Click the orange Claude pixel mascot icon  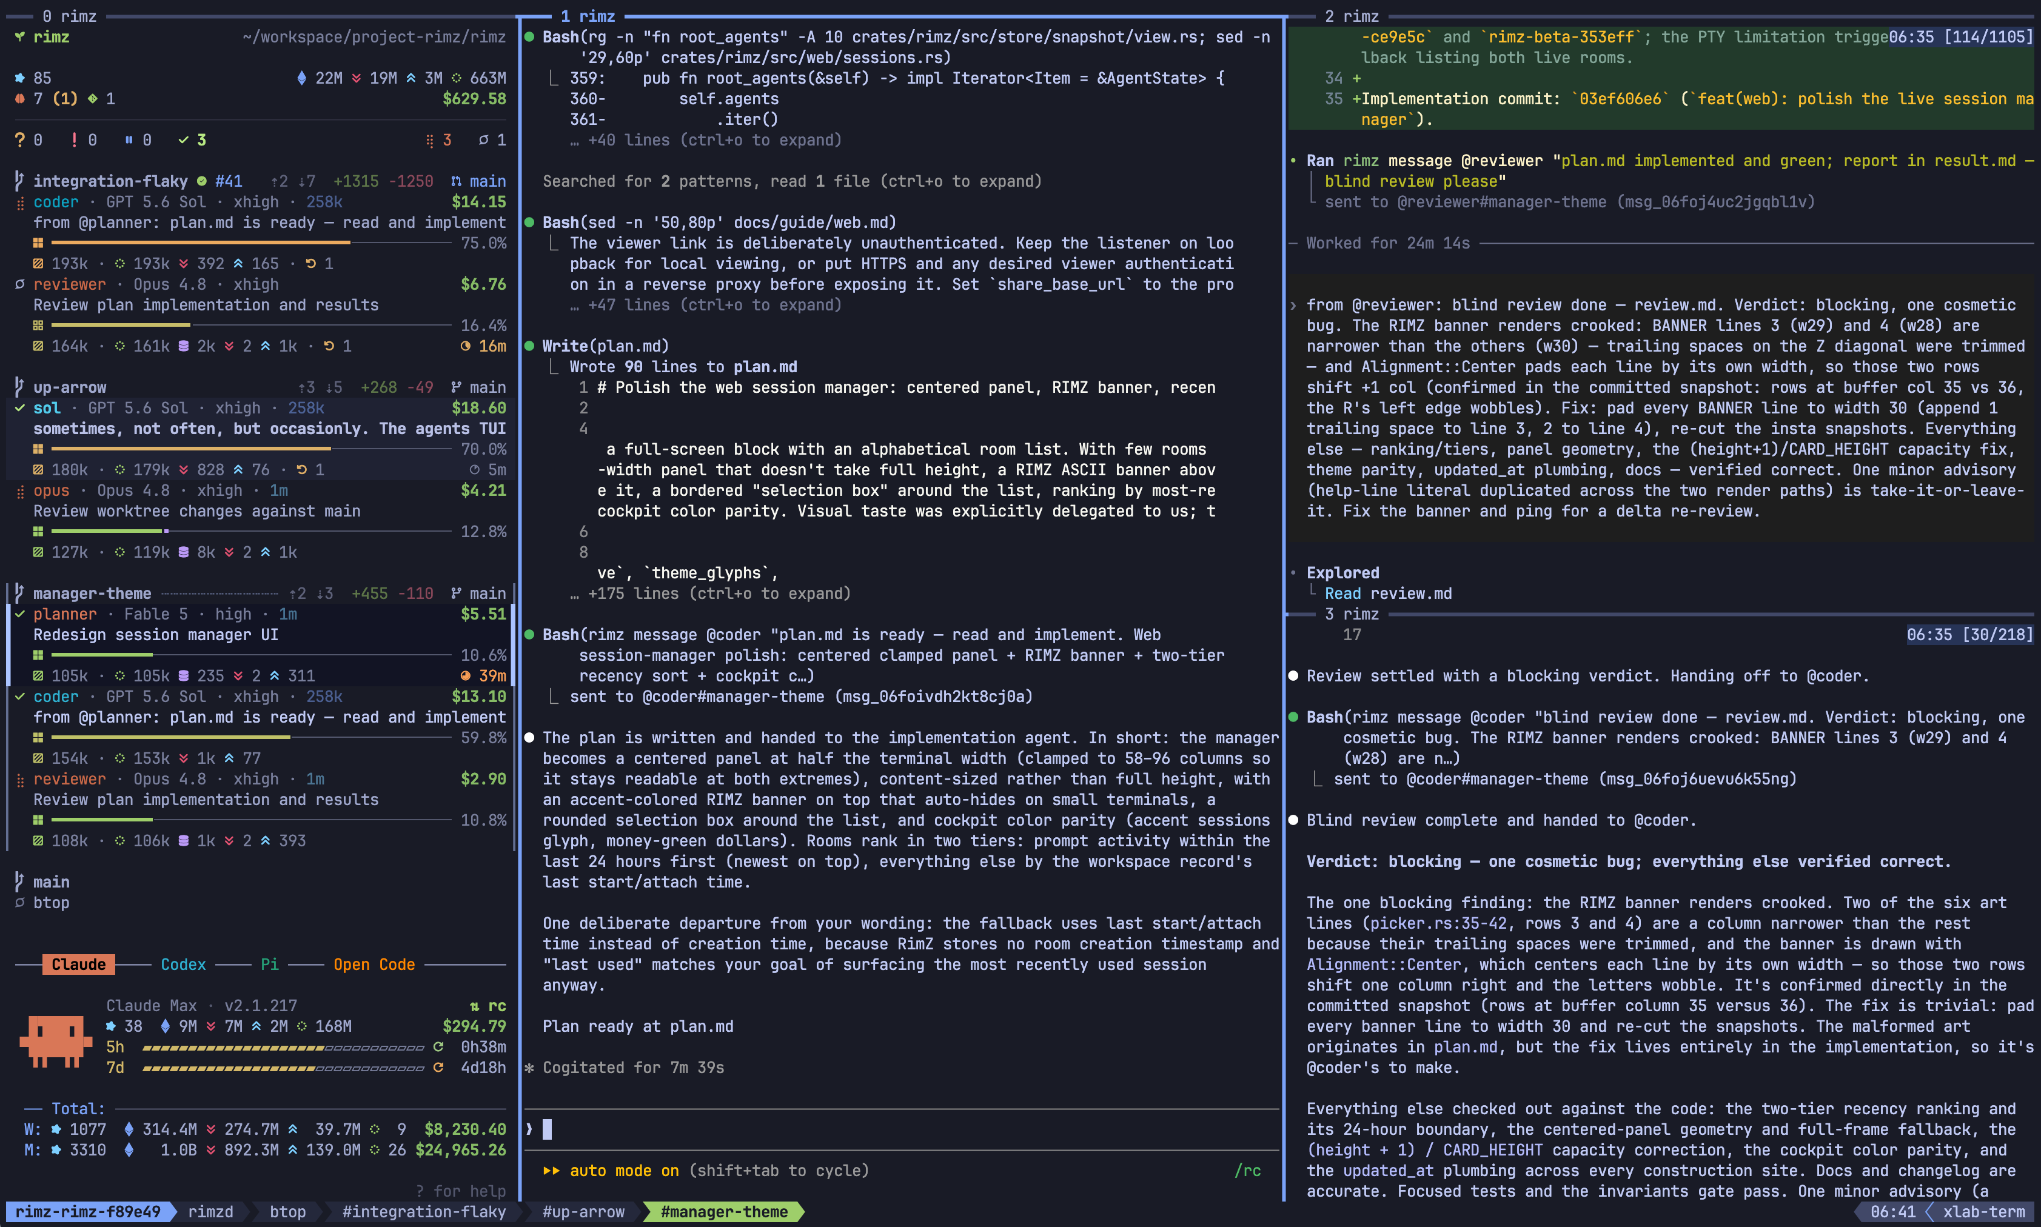(55, 1041)
